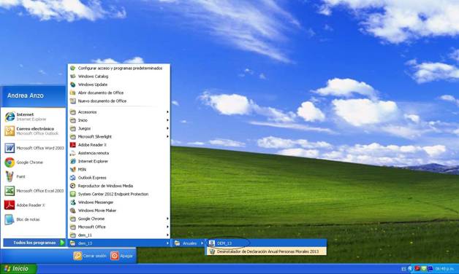The height and width of the screenshot is (274, 459).
Task: Click the dark blue system tray icon
Action: (x=430, y=268)
